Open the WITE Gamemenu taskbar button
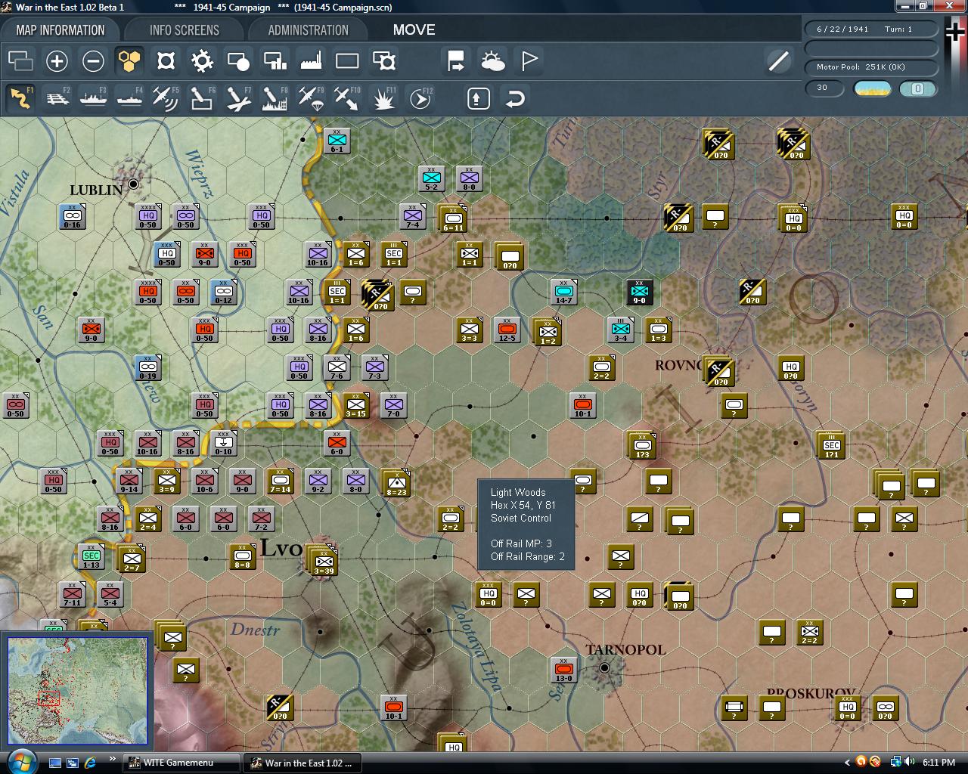The image size is (968, 774). point(182,763)
